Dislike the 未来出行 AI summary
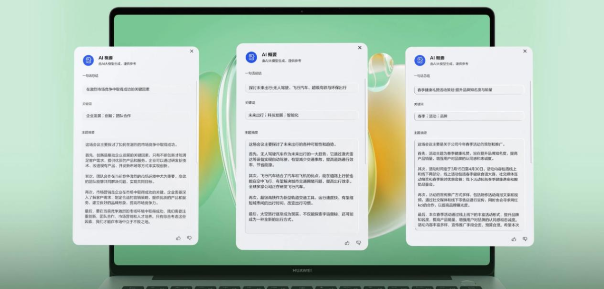This screenshot has width=604, height=289. pyautogui.click(x=358, y=243)
